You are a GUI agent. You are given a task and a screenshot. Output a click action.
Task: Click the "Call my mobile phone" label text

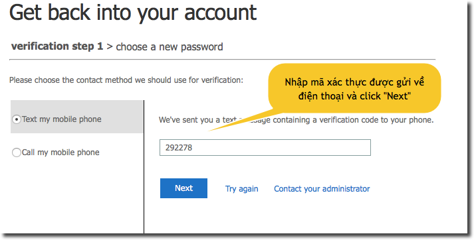pyautogui.click(x=60, y=152)
